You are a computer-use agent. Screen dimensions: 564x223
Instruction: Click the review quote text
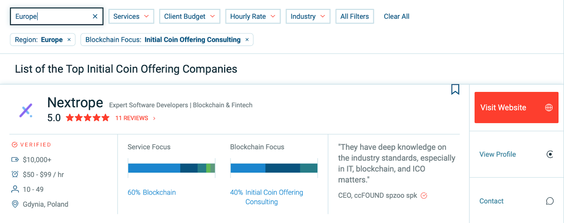(397, 163)
